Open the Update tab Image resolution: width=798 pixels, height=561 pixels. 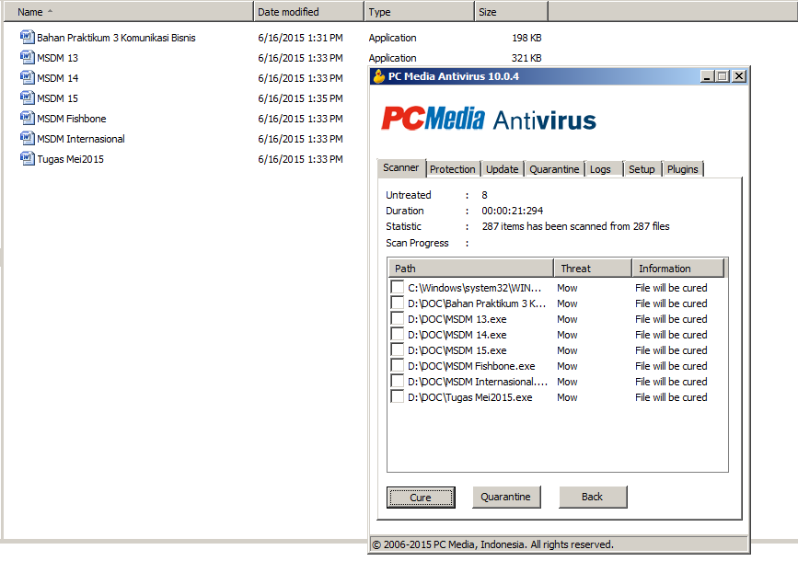tap(502, 169)
